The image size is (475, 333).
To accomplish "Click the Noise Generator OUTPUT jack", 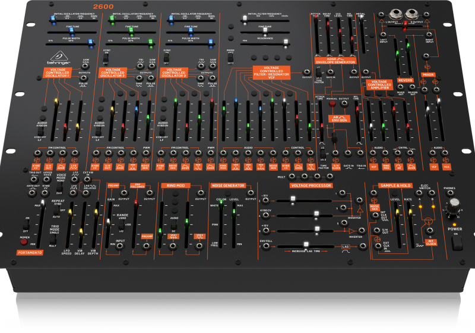I will (251, 193).
